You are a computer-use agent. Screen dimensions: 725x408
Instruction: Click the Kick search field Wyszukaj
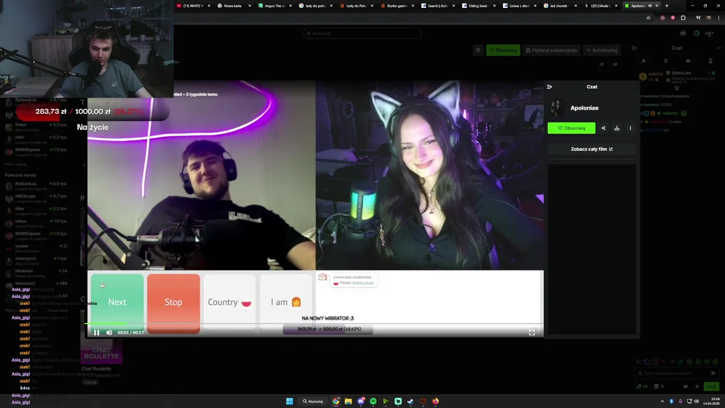point(362,33)
